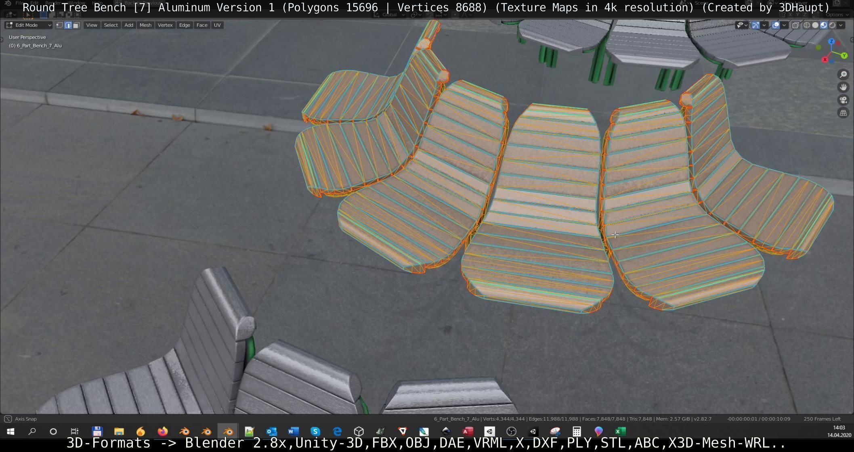
Task: Open the blue floppy disk taskbar app
Action: click(97, 431)
